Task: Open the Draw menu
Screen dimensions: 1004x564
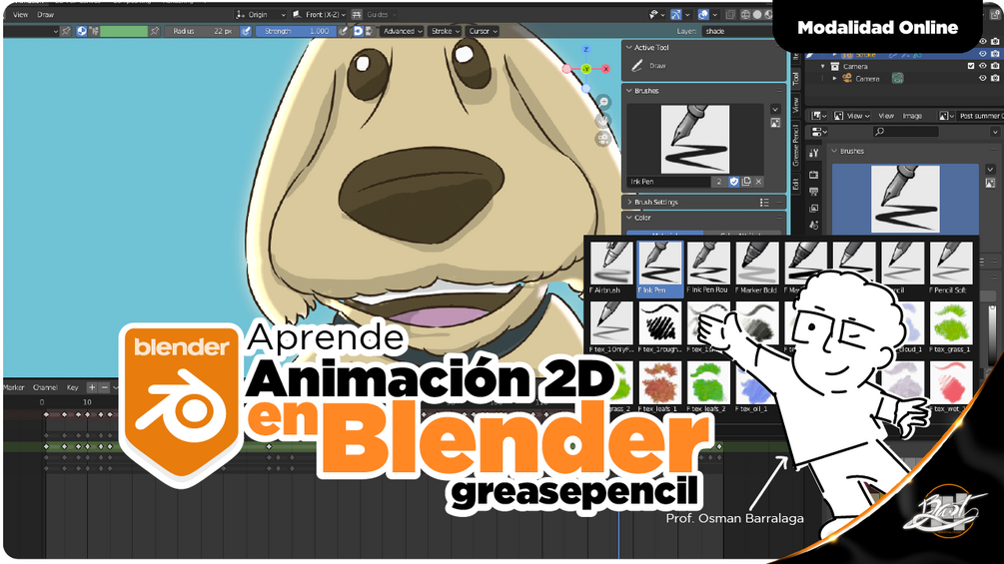Action: [46, 14]
